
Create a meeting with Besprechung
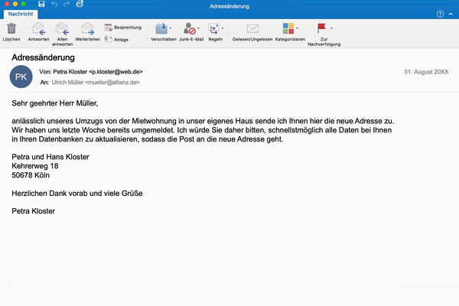click(x=123, y=28)
